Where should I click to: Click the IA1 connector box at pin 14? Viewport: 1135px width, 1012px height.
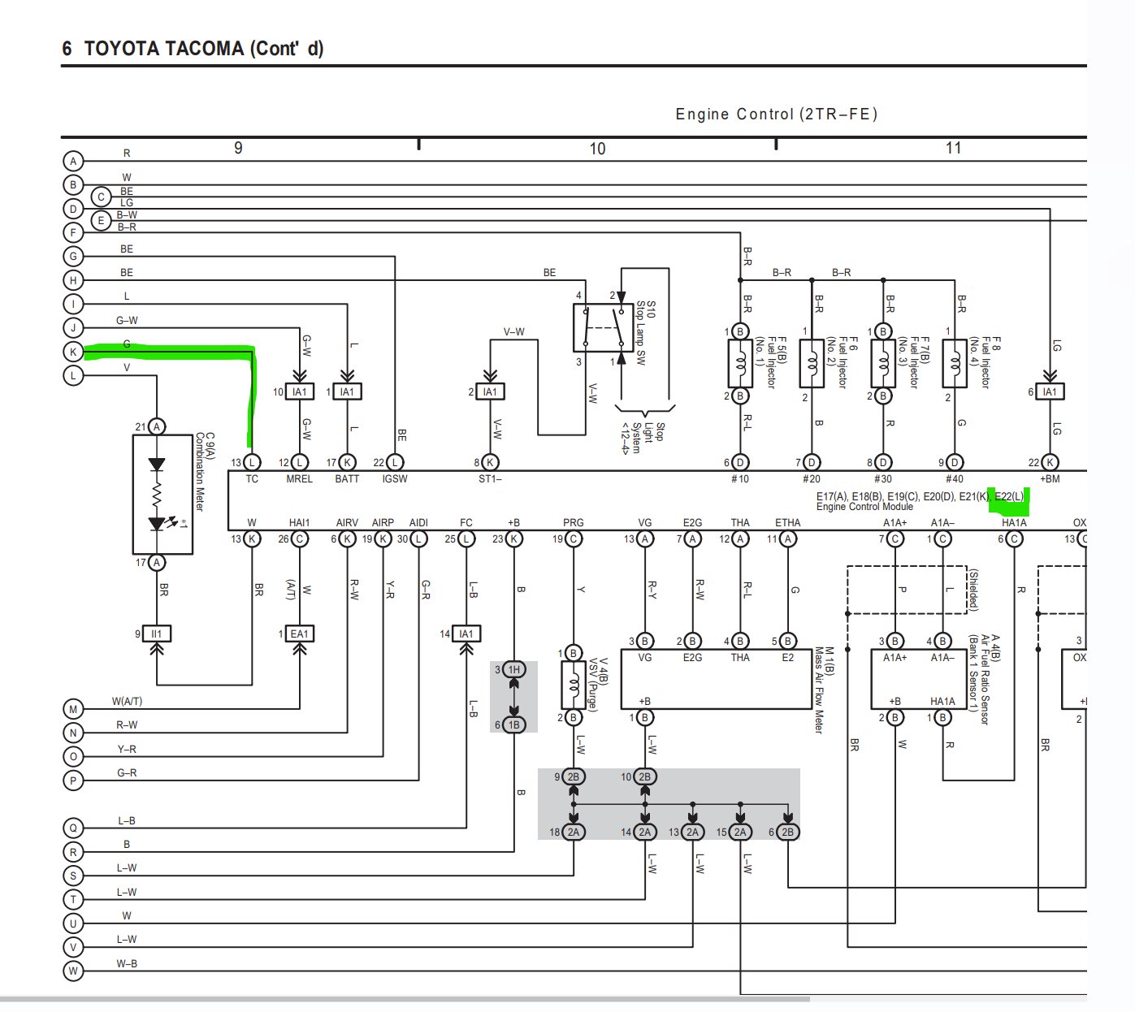click(466, 634)
